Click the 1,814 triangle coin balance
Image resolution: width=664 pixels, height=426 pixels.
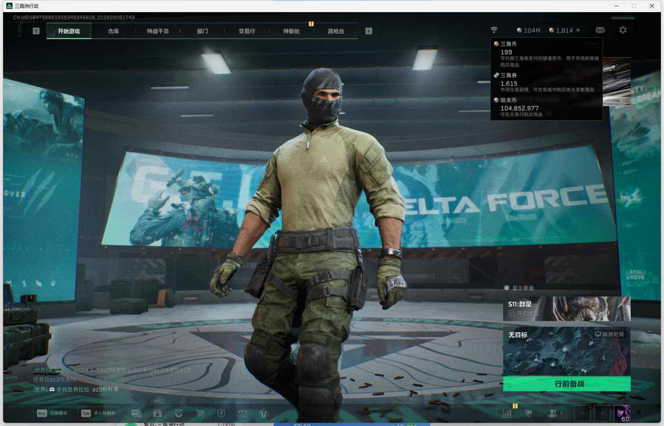point(561,30)
